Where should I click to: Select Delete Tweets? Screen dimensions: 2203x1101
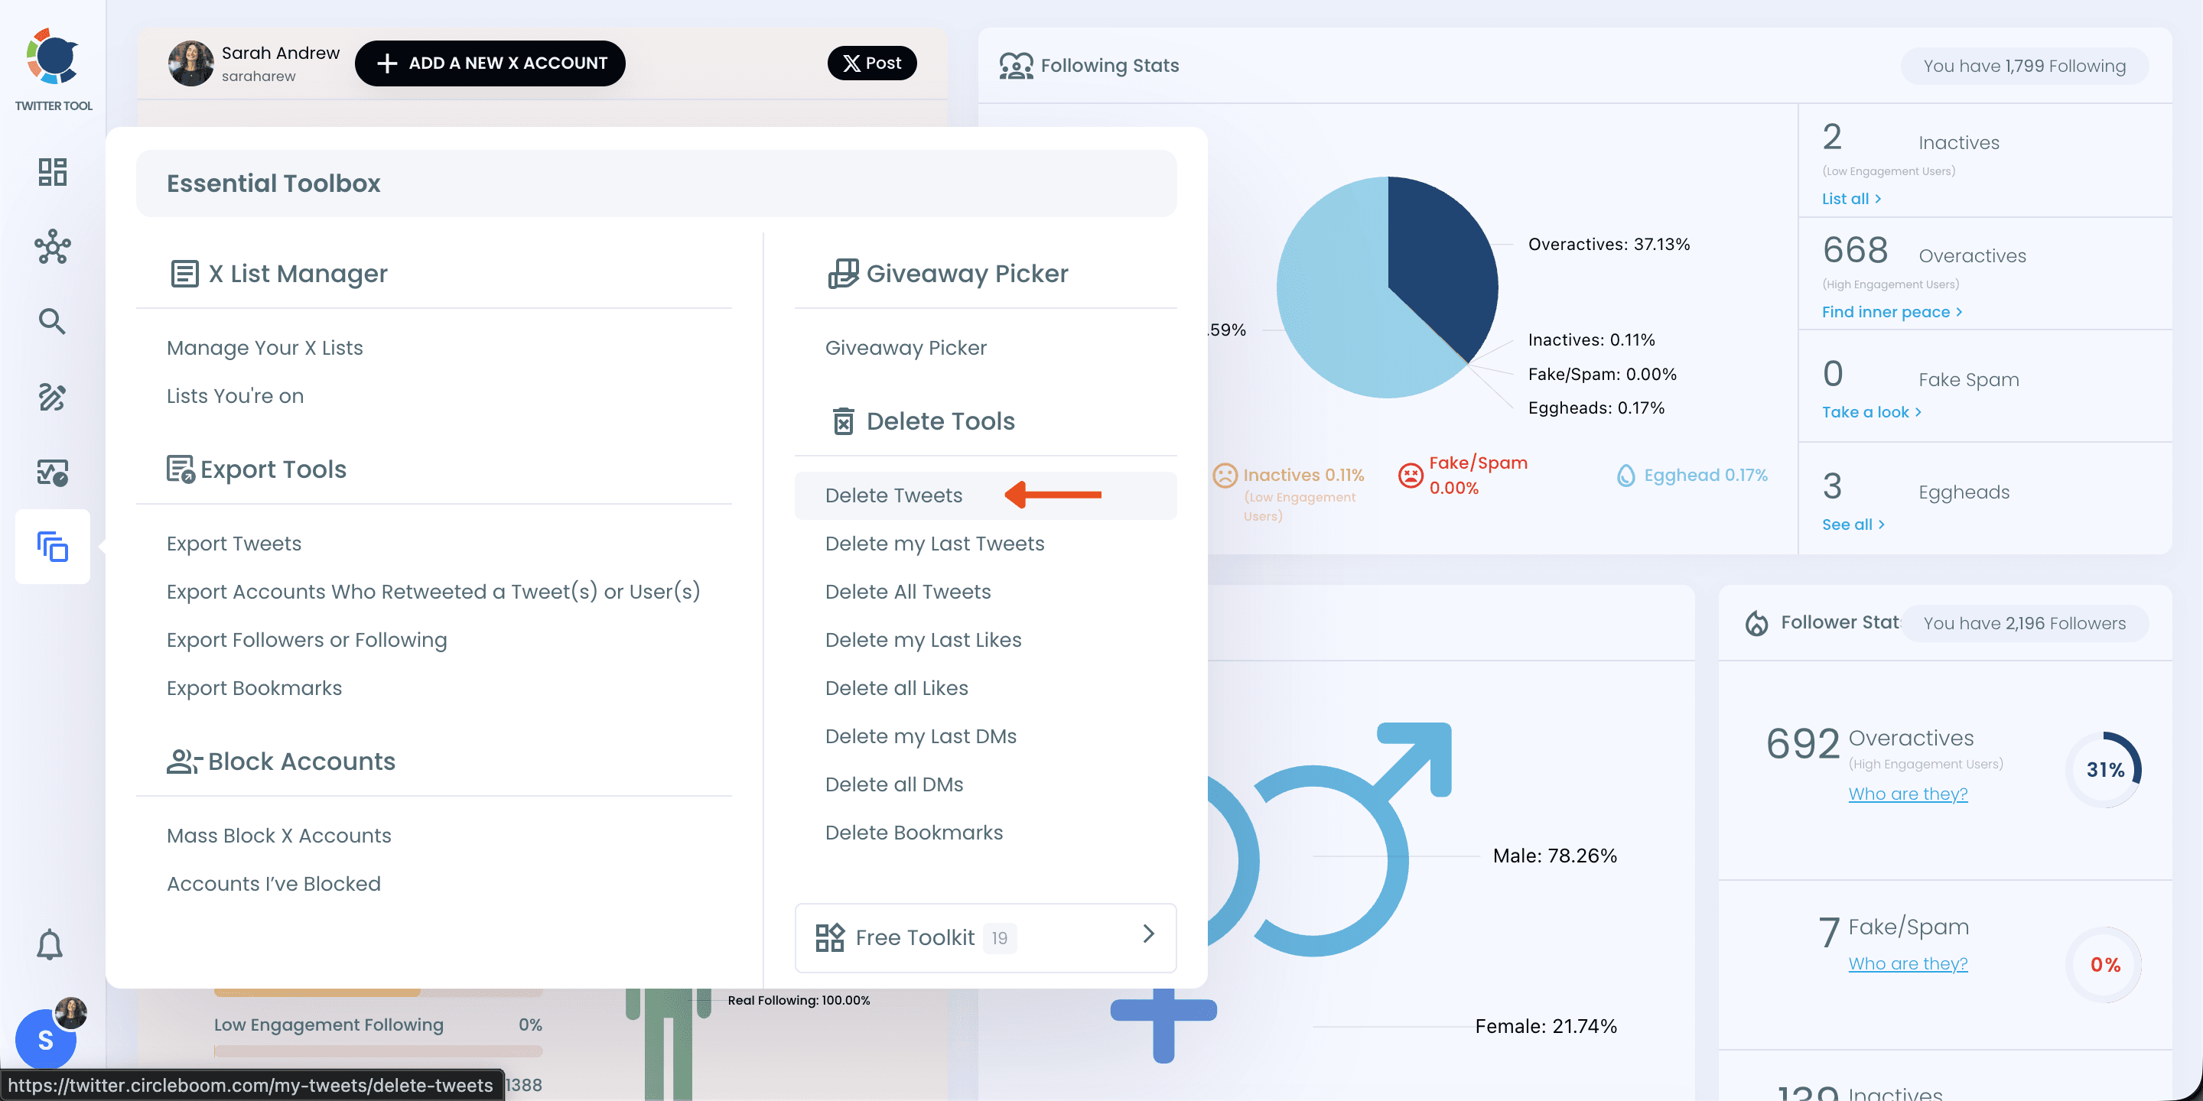[x=985, y=495]
